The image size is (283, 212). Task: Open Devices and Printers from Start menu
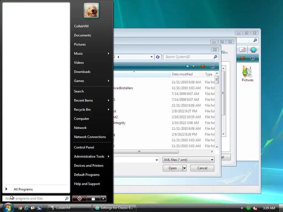89,166
